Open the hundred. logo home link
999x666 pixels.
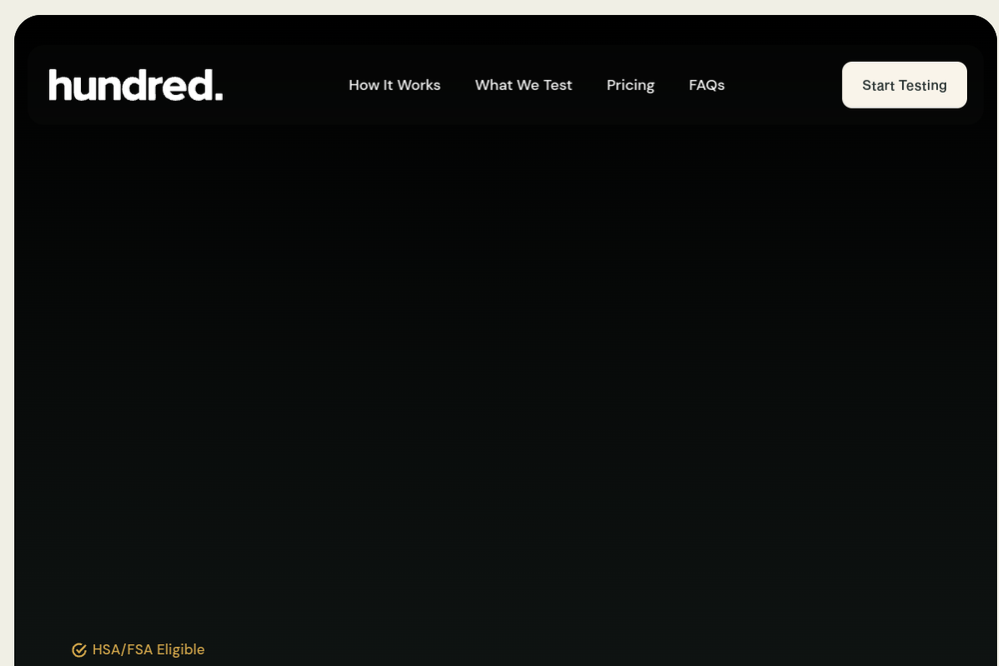[x=136, y=85]
